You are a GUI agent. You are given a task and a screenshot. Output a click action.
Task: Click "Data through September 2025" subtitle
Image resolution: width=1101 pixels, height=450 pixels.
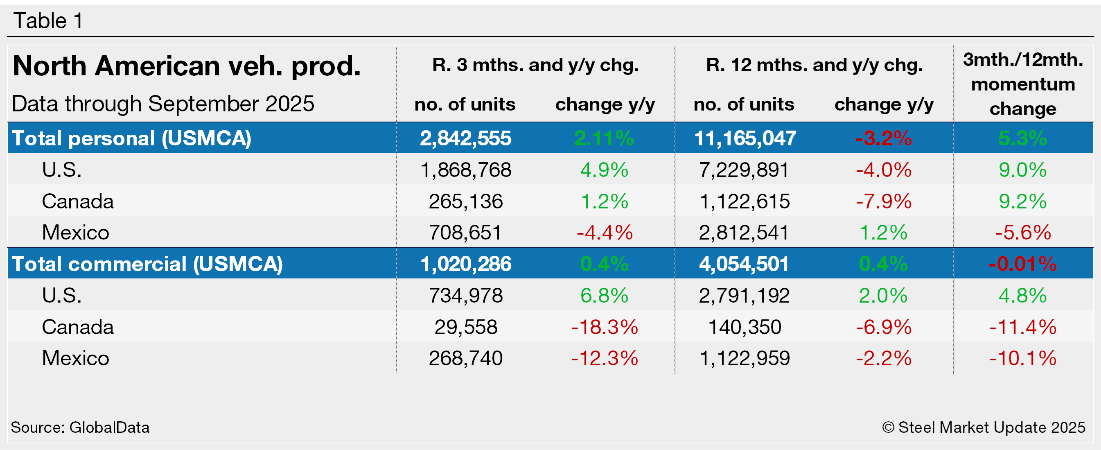click(163, 104)
